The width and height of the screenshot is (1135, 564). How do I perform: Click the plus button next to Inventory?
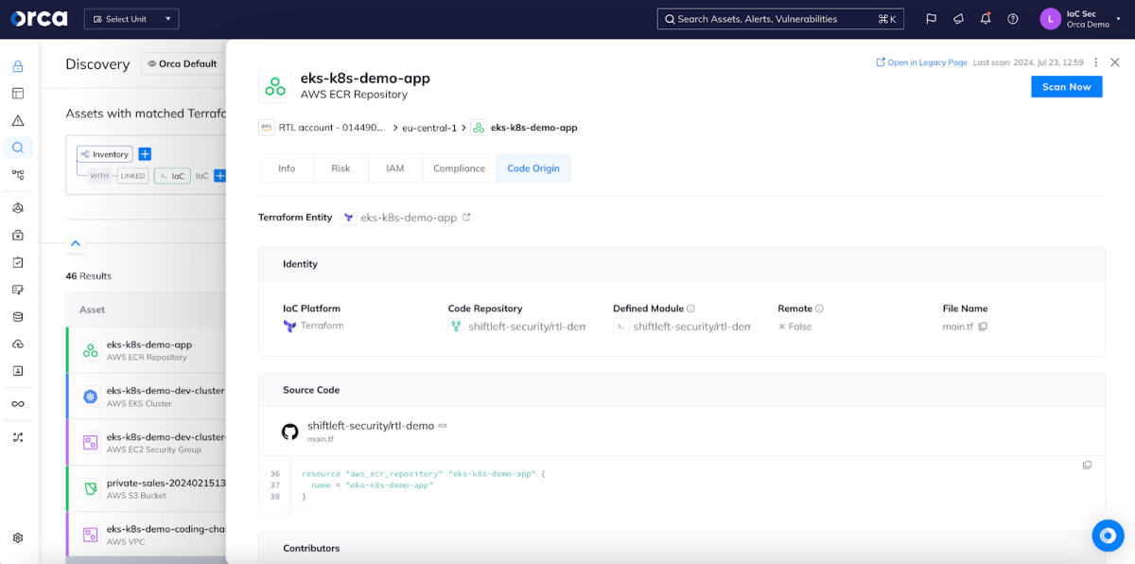coord(145,154)
